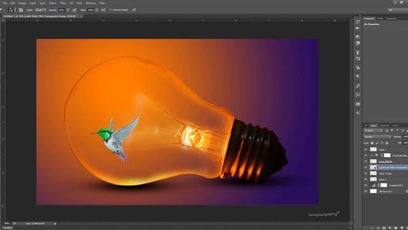The height and width of the screenshot is (230, 408).
Task: Lock image pixels brush icon
Action: (377, 143)
